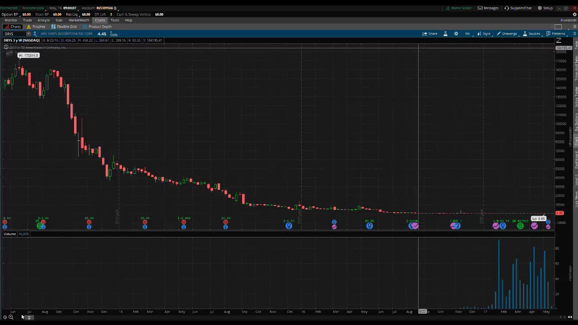Screen dimensions: 578x325
Task: Open the Help tab
Action: [x=129, y=20]
